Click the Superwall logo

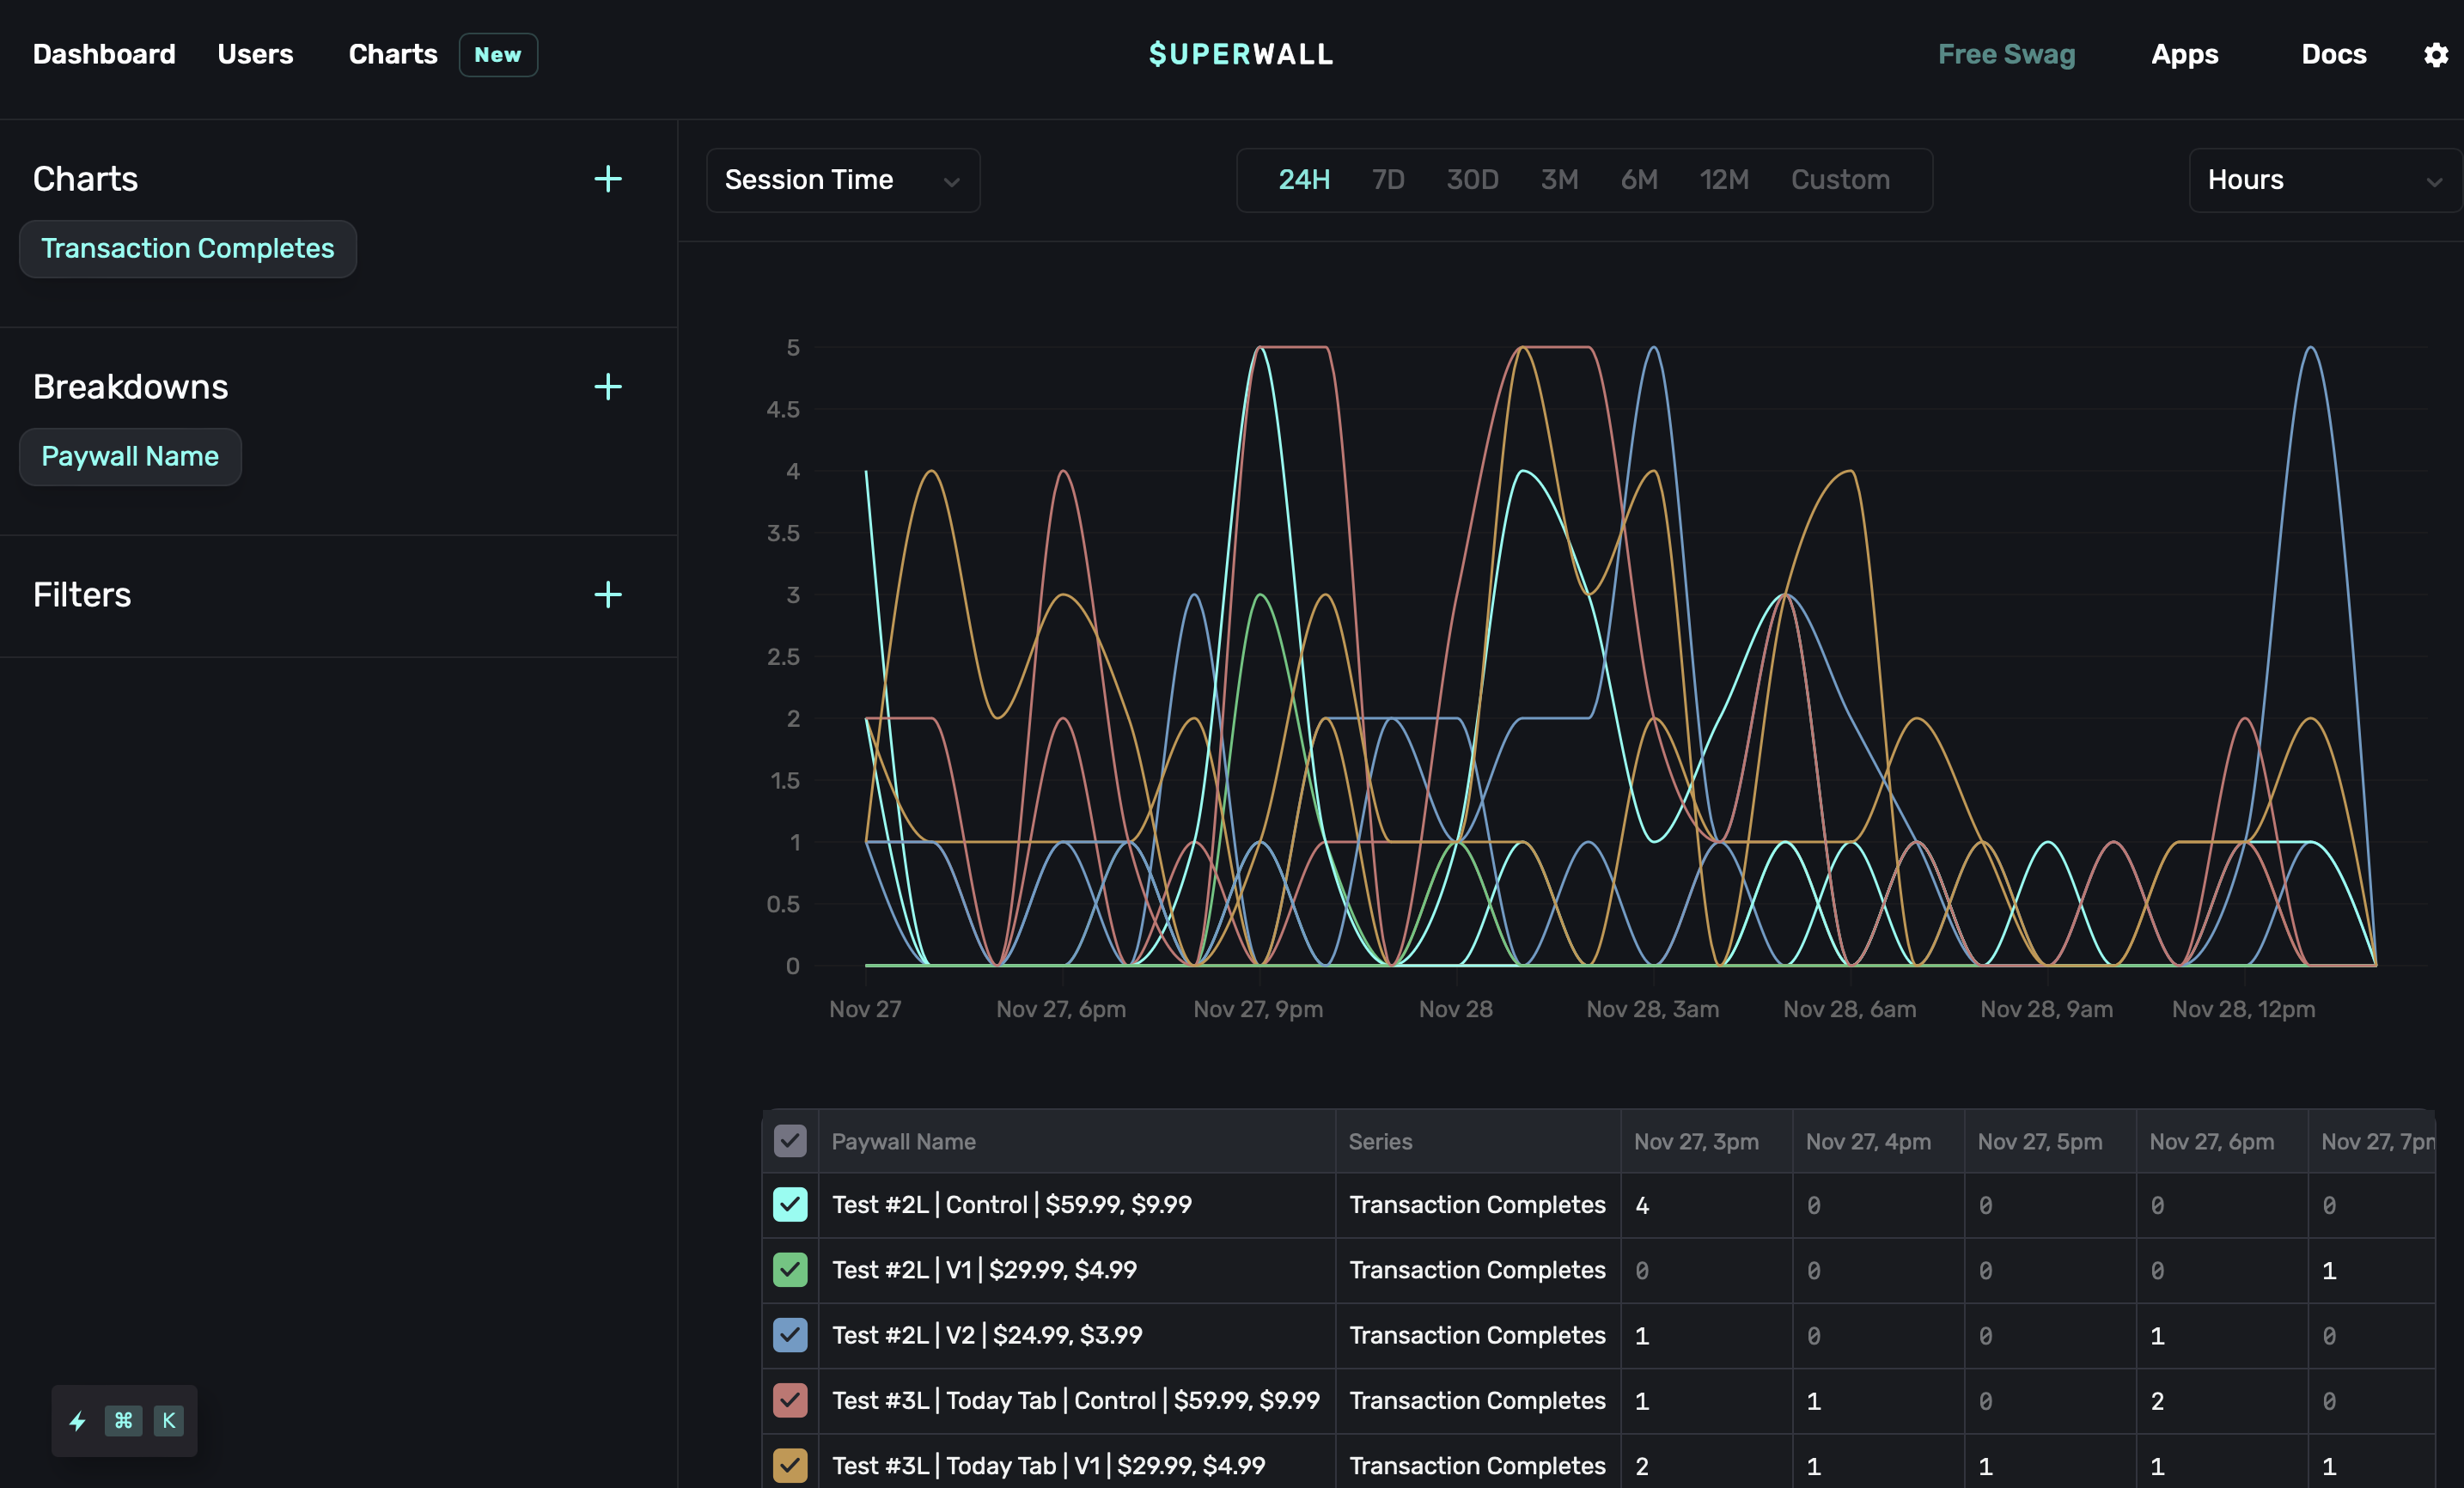pyautogui.click(x=1240, y=54)
